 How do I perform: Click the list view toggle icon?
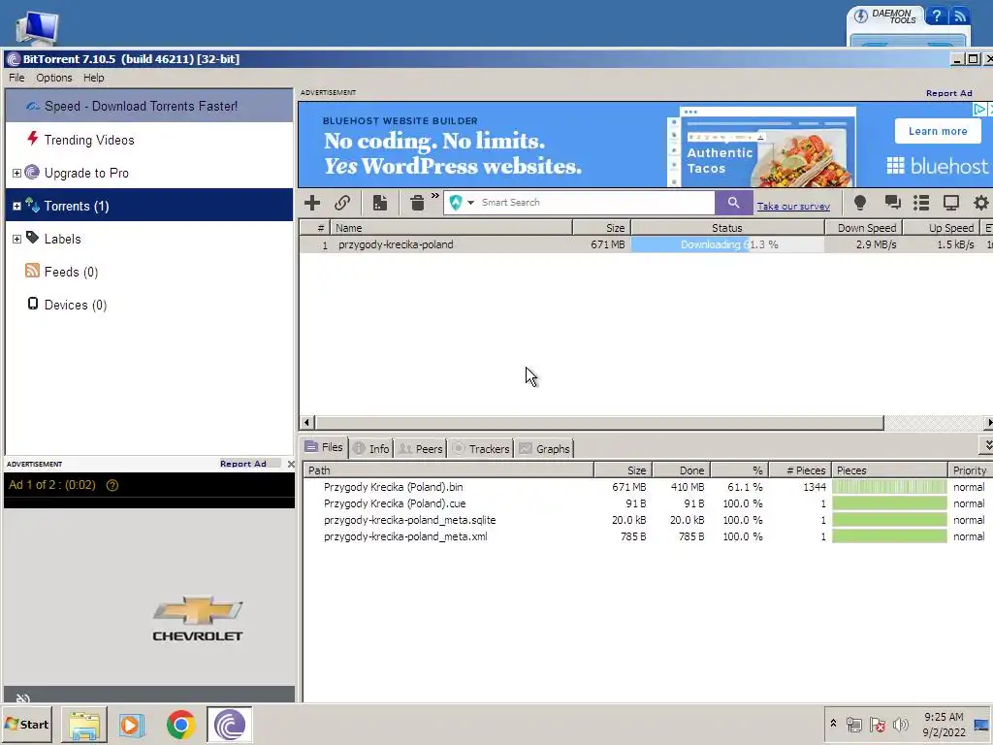coord(921,203)
